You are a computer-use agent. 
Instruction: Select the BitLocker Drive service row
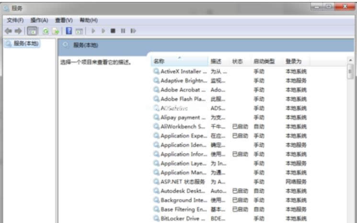pyautogui.click(x=183, y=218)
